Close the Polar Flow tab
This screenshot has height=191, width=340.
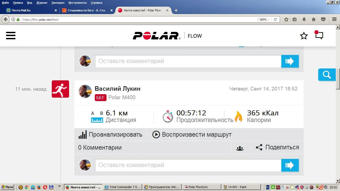click(x=167, y=10)
